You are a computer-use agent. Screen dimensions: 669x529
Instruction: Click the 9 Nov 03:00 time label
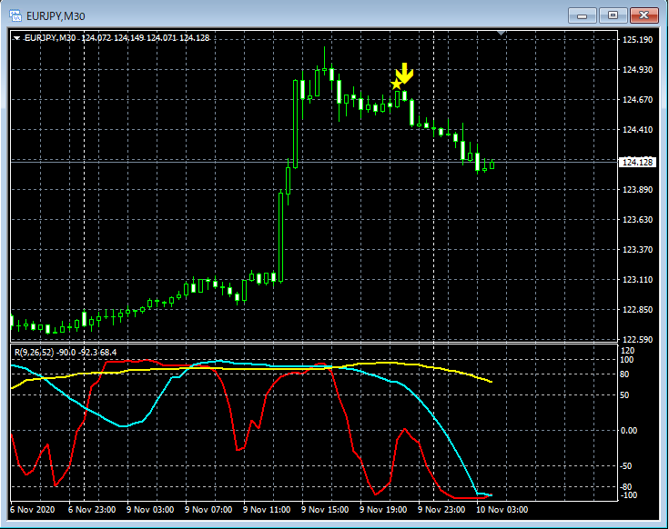tap(150, 509)
